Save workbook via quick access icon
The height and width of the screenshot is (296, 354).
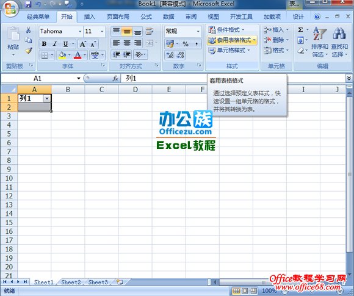coord(28,4)
